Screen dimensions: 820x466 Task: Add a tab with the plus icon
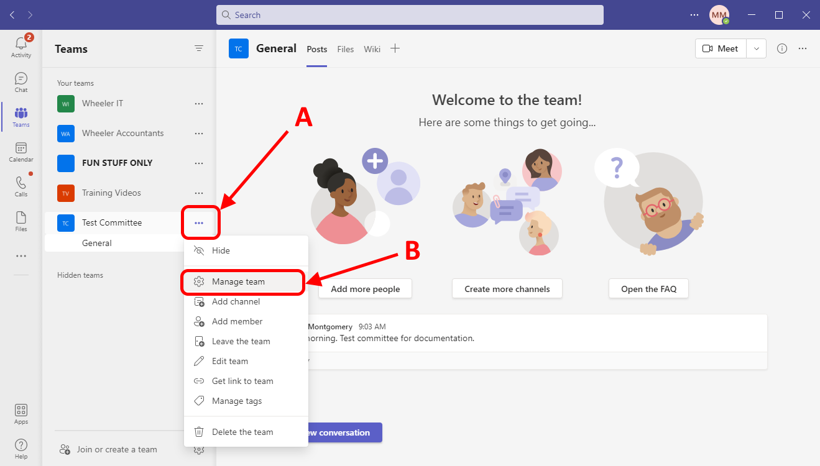pyautogui.click(x=395, y=48)
